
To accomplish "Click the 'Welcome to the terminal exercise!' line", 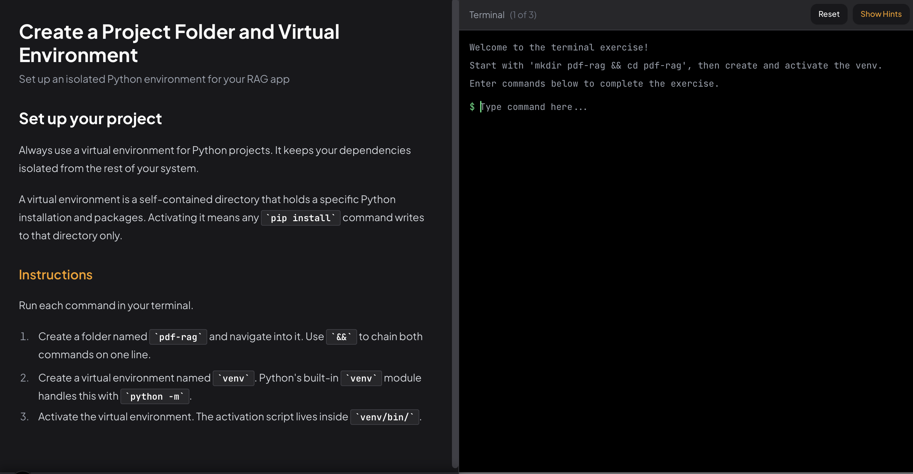I will [x=558, y=48].
